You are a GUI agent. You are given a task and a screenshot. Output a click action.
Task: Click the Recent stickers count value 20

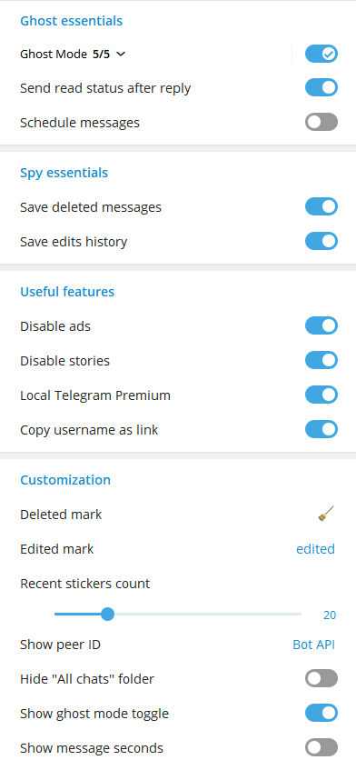pos(330,615)
